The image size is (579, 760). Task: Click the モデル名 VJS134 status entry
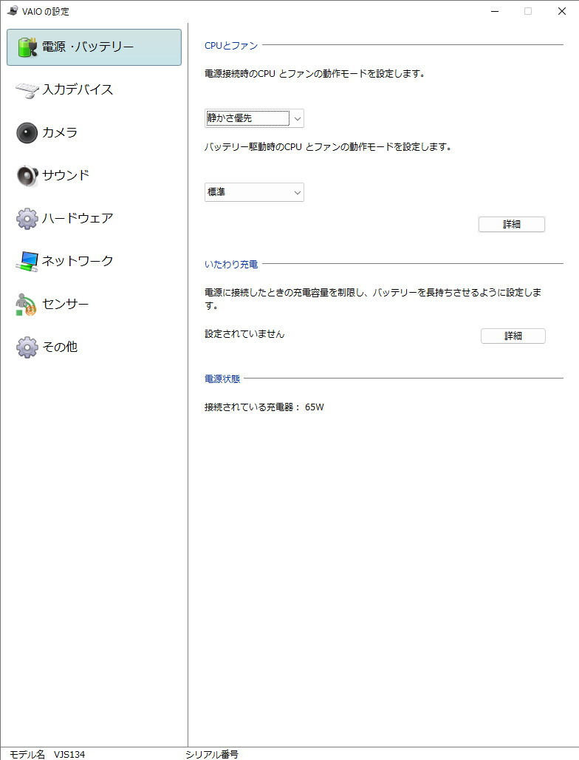point(47,754)
